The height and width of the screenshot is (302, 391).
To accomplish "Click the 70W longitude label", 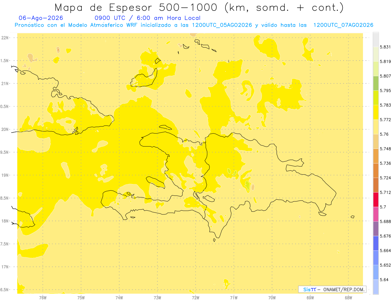I will pyautogui.click(x=272, y=297).
